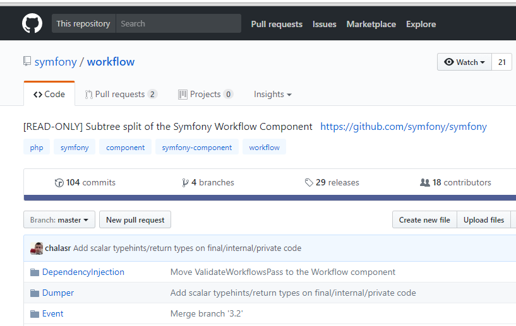
Task: Click the branches fork icon
Action: coord(185,183)
